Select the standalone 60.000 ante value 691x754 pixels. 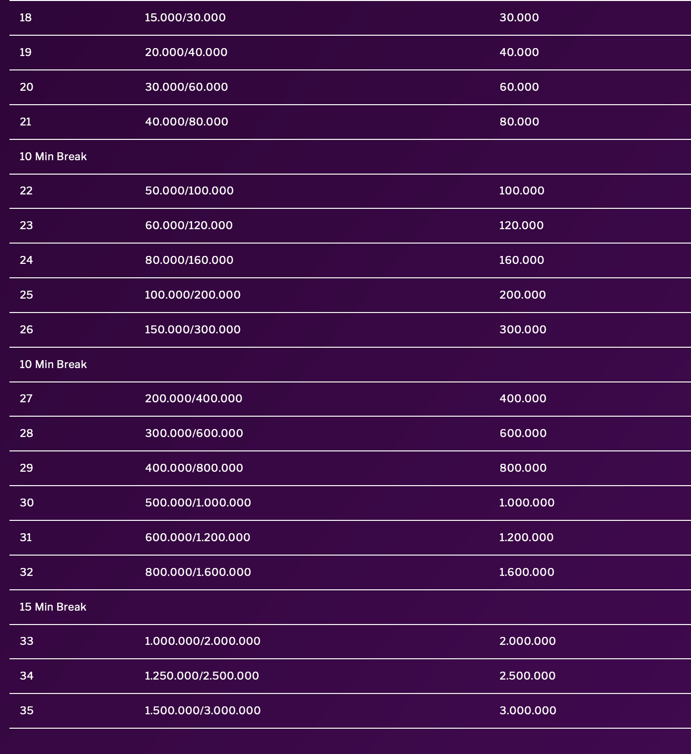519,87
